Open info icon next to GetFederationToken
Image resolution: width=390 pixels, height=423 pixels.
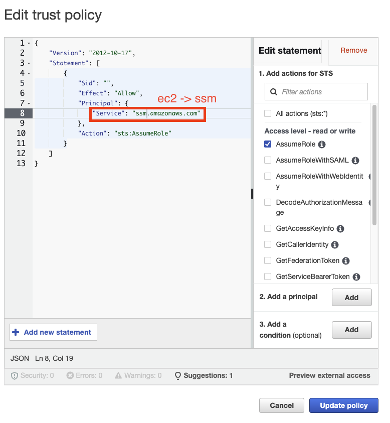click(x=346, y=261)
